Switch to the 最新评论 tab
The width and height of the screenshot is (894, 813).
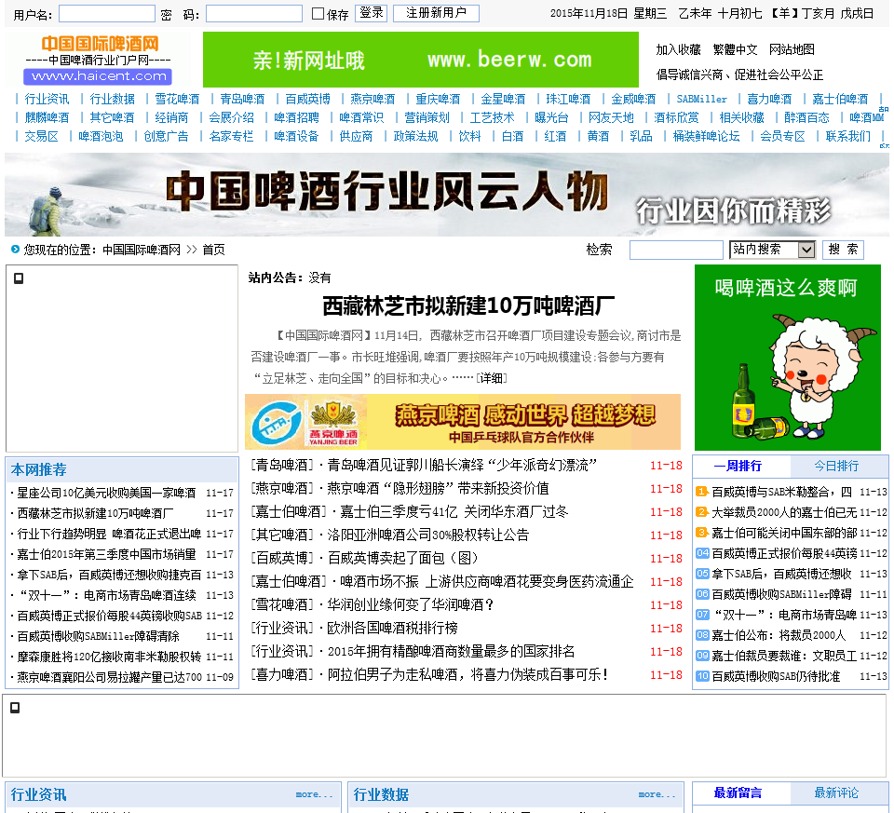(836, 793)
